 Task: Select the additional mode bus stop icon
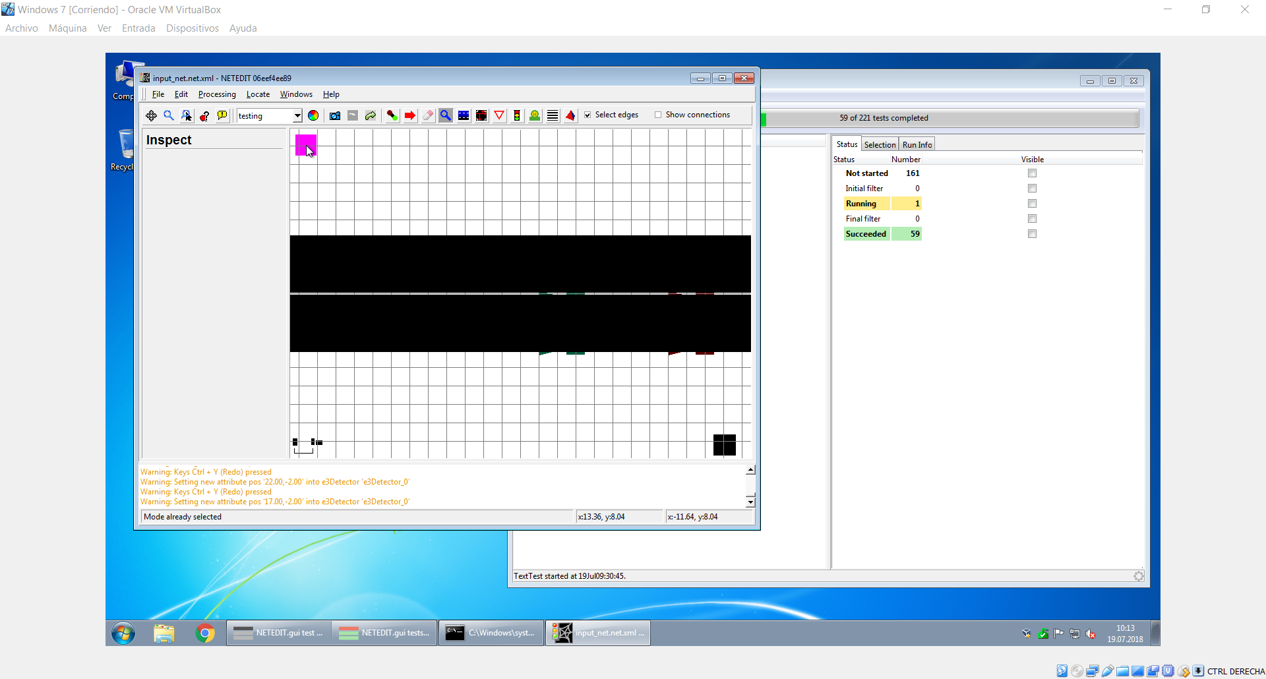535,116
